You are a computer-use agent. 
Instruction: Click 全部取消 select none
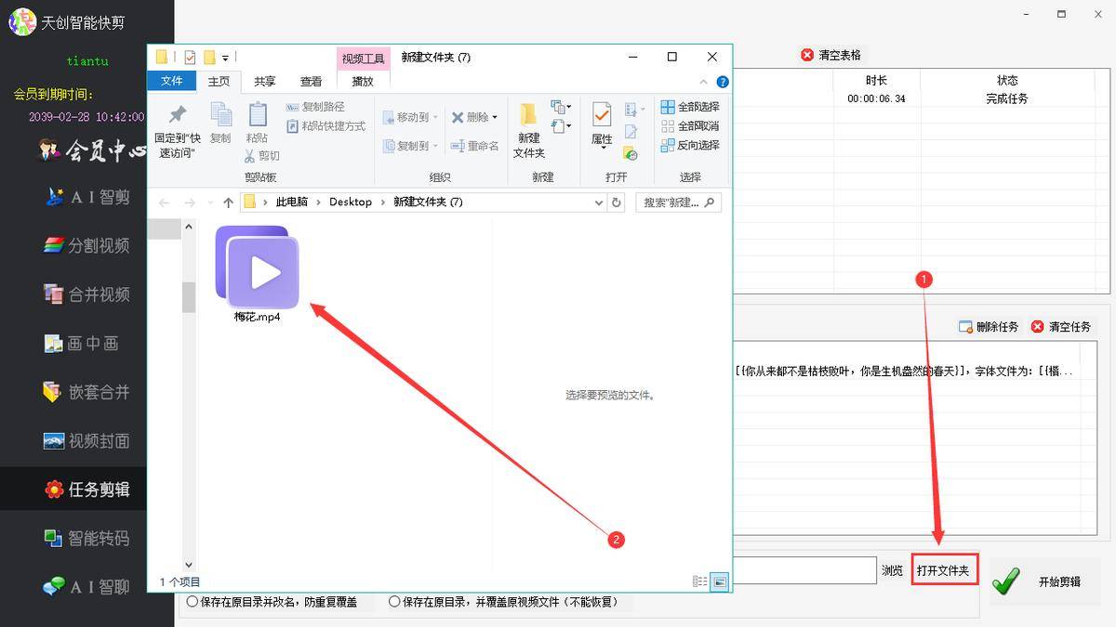click(690, 126)
